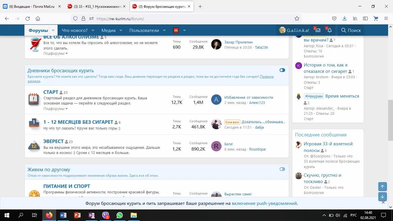View site security via the padlock icon
This screenshot has width=393, height=221.
click(x=83, y=18)
